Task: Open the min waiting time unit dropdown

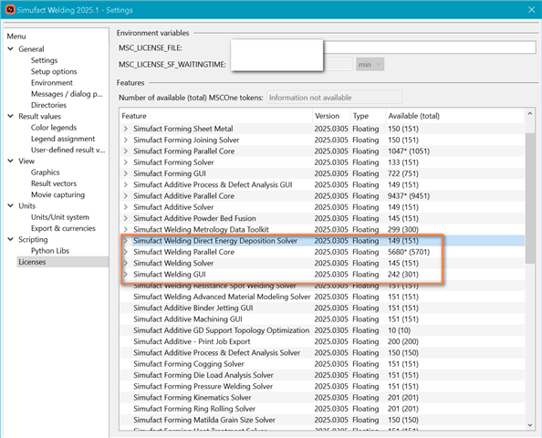Action: coord(370,64)
